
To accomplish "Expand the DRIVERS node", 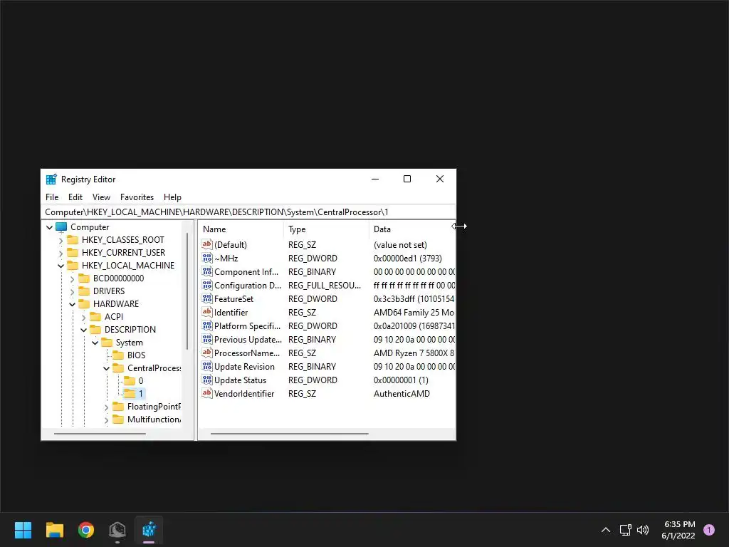I will 72,291.
